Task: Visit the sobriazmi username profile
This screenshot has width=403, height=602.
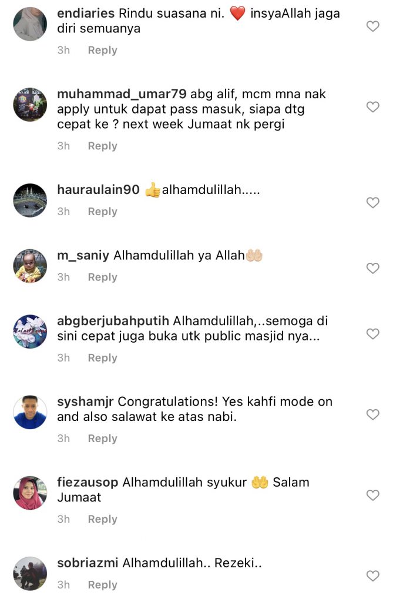Action: 88,563
